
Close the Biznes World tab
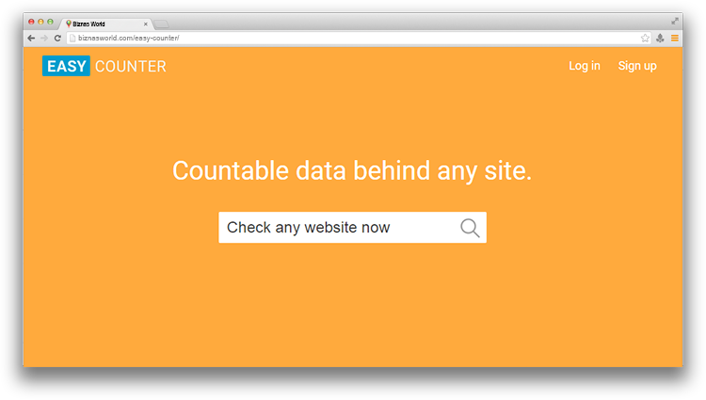(145, 24)
